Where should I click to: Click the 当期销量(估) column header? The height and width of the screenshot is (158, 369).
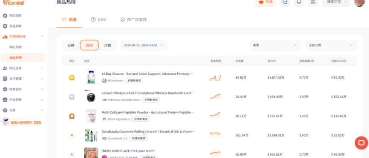[x=307, y=61]
